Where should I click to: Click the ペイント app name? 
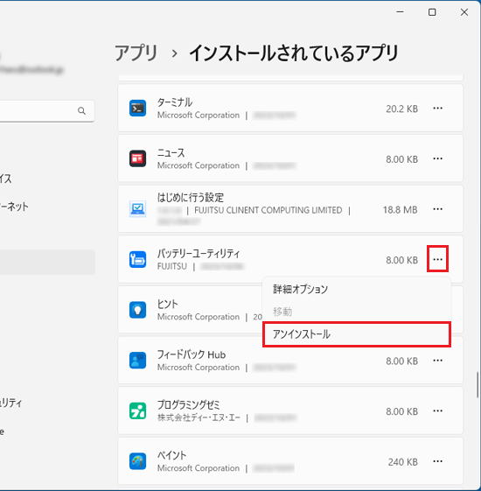[171, 455]
